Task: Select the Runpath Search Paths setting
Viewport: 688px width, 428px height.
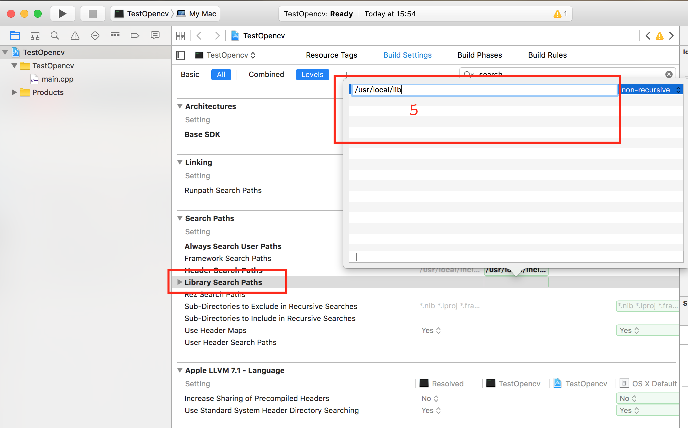Action: [223, 190]
